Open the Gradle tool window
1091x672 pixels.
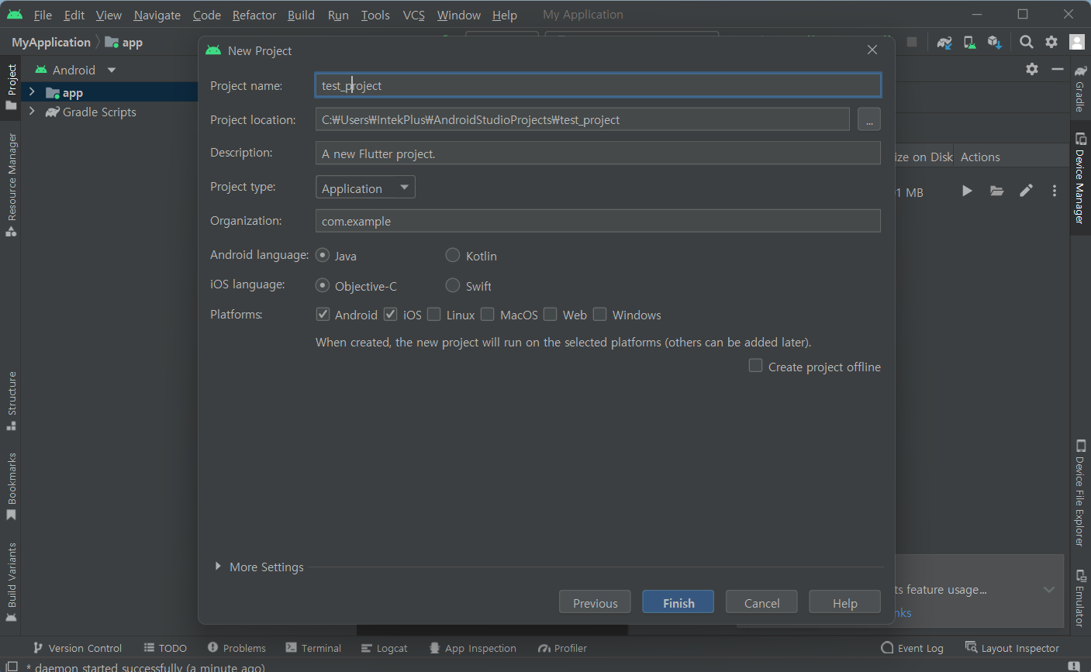(1080, 88)
